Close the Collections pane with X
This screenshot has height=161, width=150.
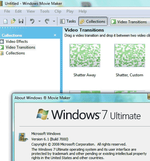click(x=55, y=35)
